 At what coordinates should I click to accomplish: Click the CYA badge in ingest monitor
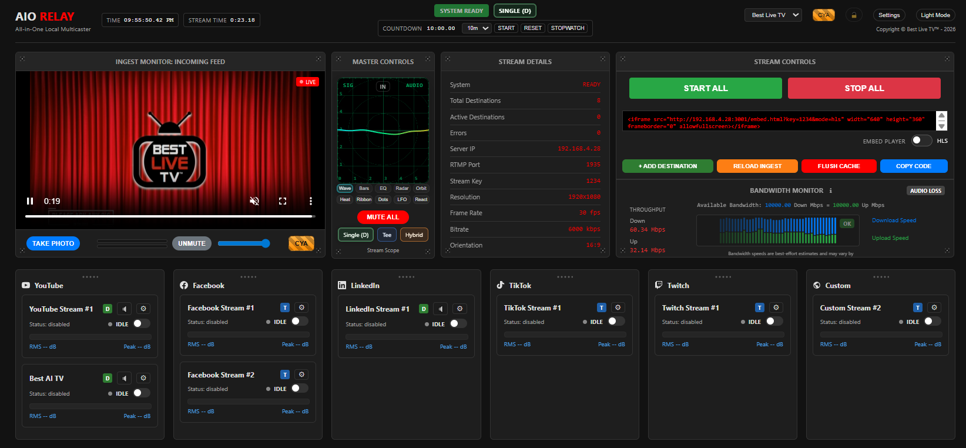coord(301,243)
